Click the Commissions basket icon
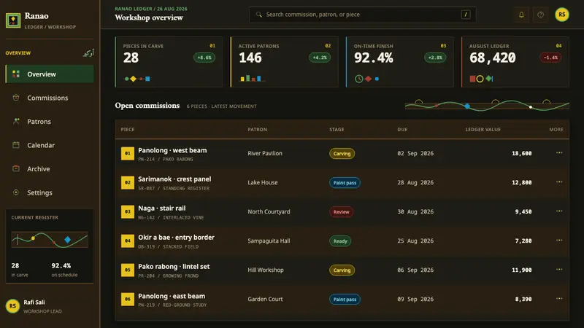The height and width of the screenshot is (328, 584). 16,98
